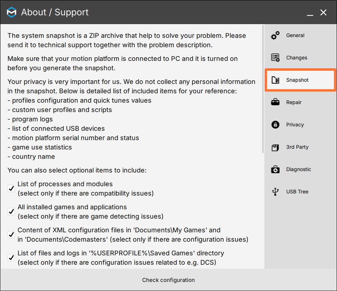337x291 pixels.
Task: Click the content pane vertical scrollbar
Action: (263, 89)
